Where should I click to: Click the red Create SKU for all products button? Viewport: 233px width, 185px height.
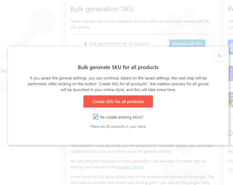coord(118,101)
